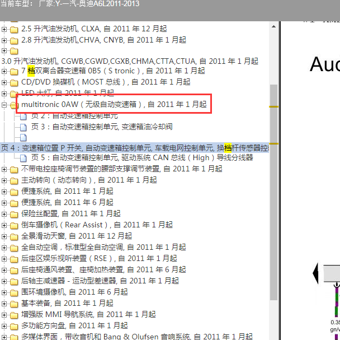Open 页 5：驱动系统 CAN 总线导线分线器

pos(142,158)
